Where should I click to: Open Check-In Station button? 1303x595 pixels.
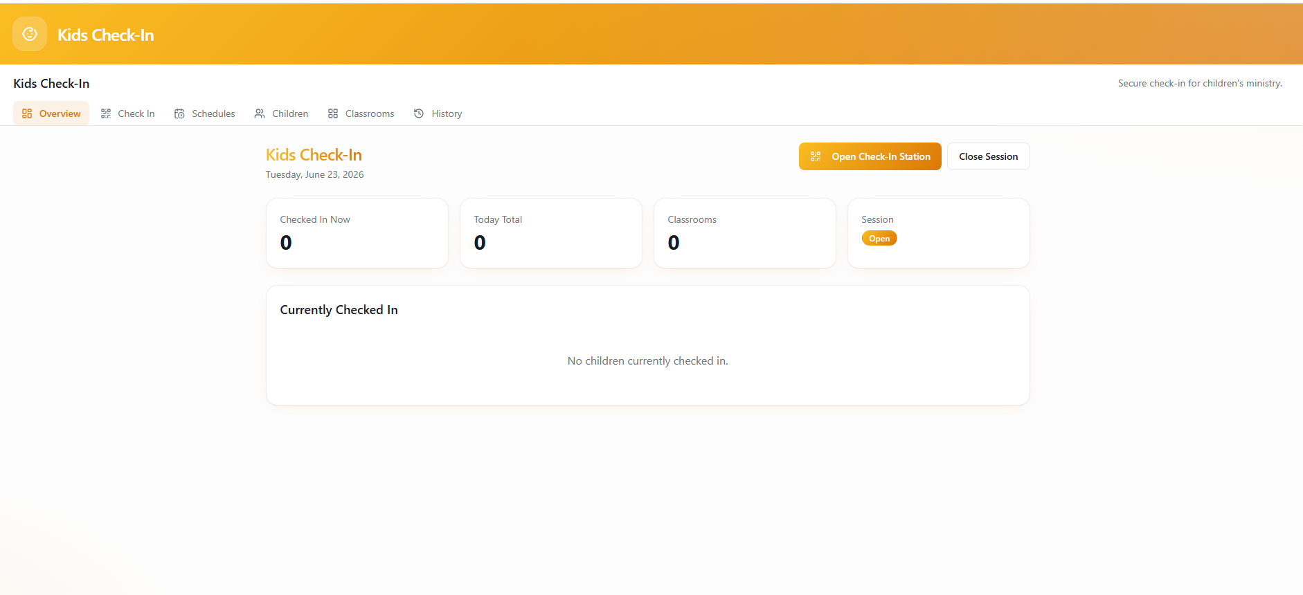point(870,156)
